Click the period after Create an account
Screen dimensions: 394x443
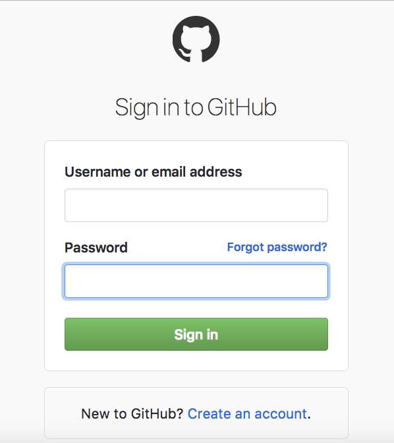pyautogui.click(x=309, y=418)
